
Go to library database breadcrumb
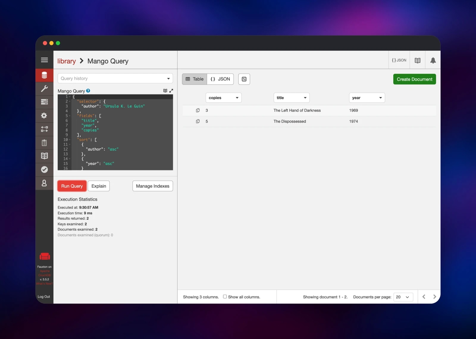pyautogui.click(x=67, y=61)
